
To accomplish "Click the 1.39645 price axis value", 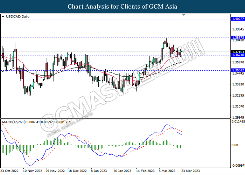I will 238,29.
